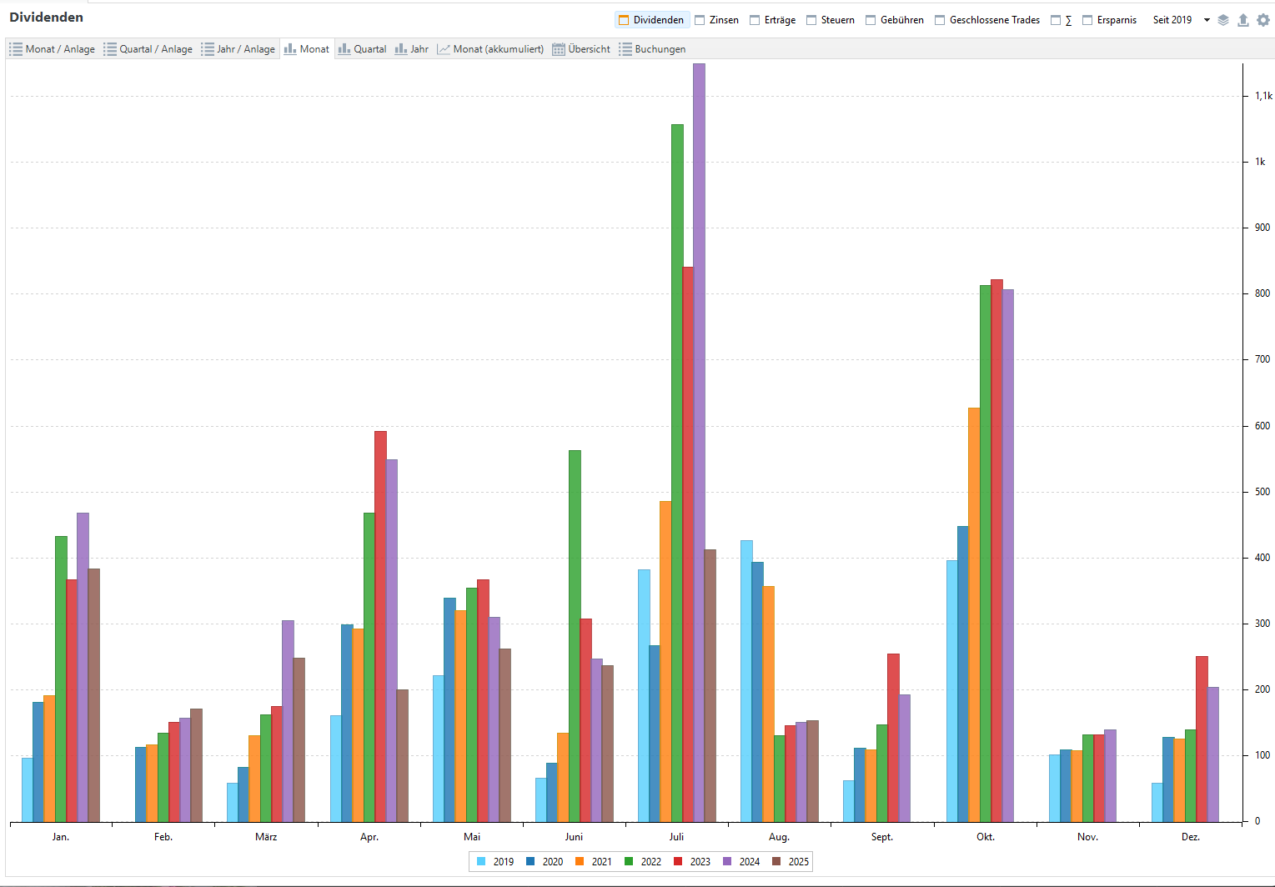Click the export data icon
1275x887 pixels.
(1242, 20)
